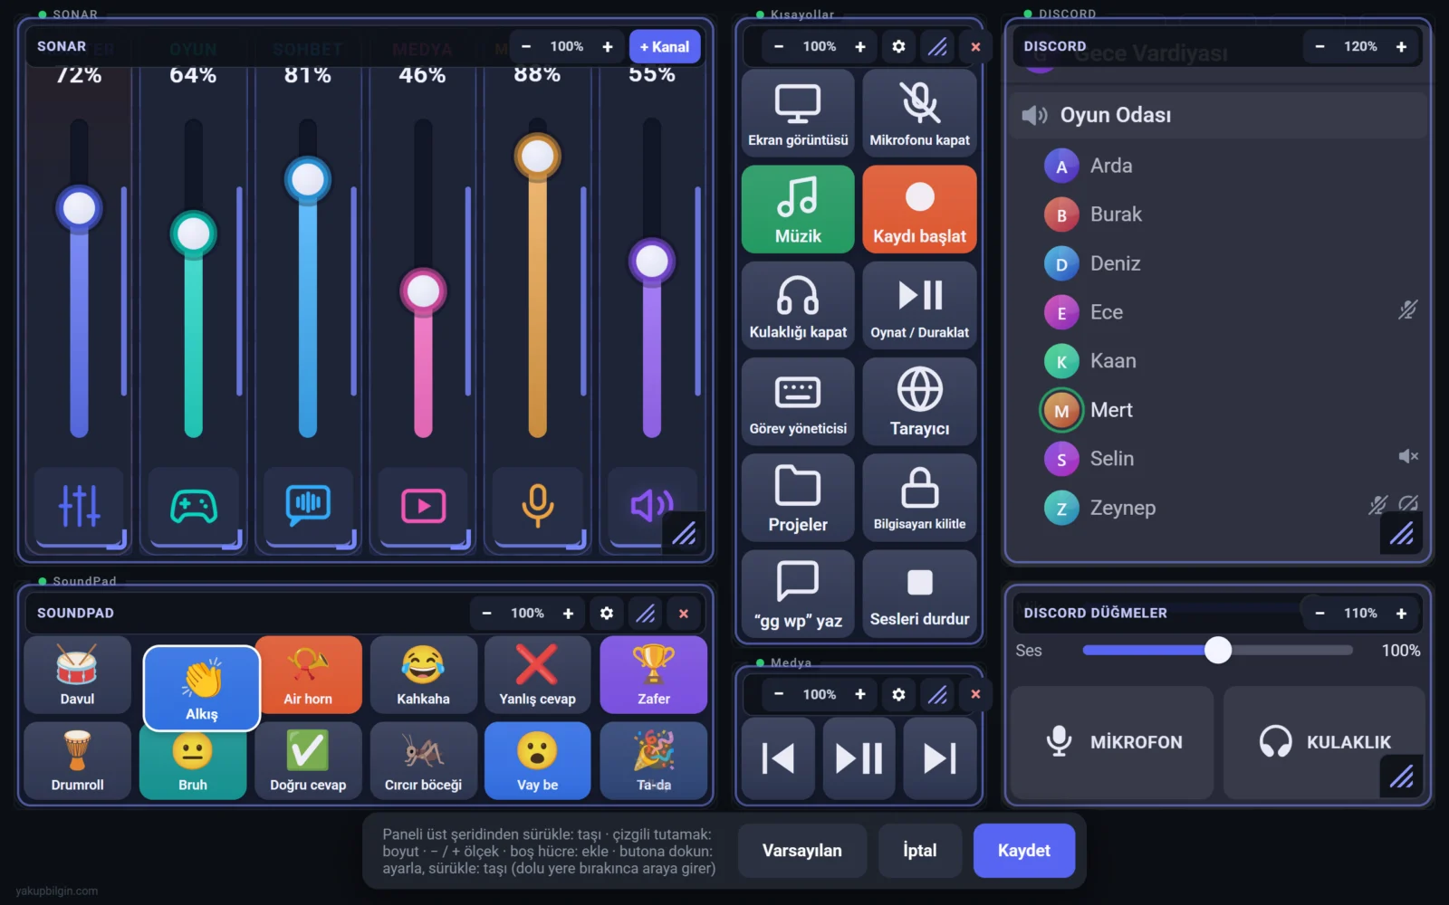
Task: Click play/pause in Medya panel
Action: click(x=859, y=758)
